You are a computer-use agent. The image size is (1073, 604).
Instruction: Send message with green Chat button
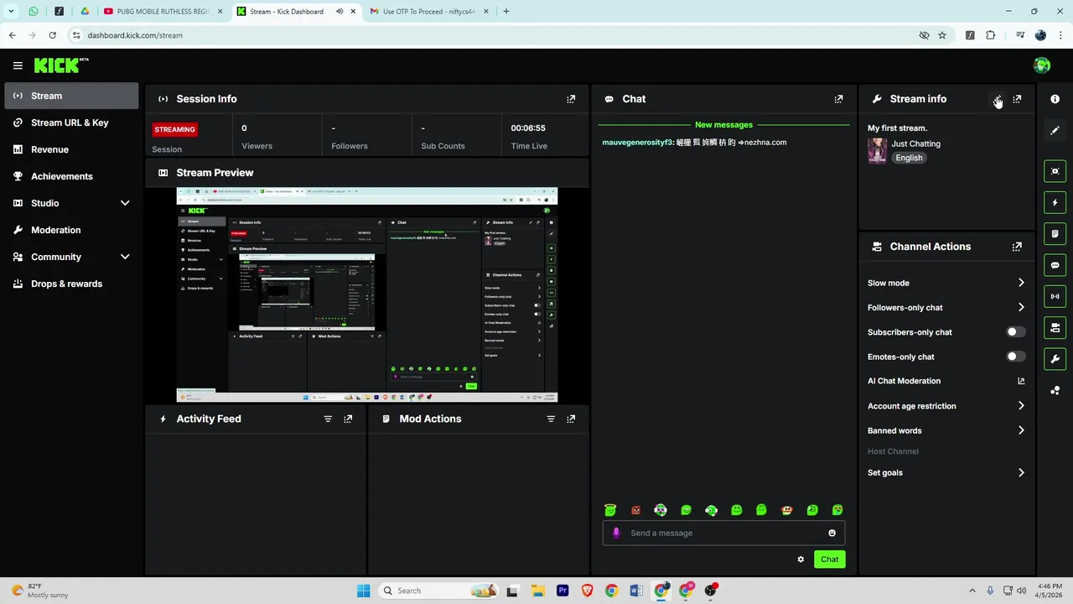[x=829, y=560]
